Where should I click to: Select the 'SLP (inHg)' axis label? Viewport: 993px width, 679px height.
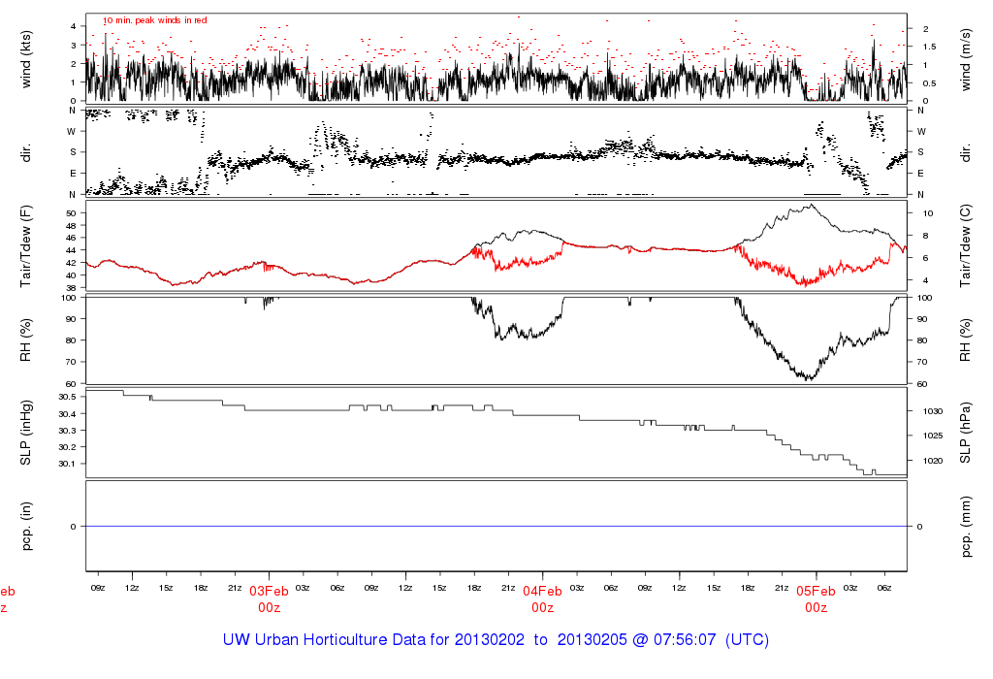[x=26, y=433]
